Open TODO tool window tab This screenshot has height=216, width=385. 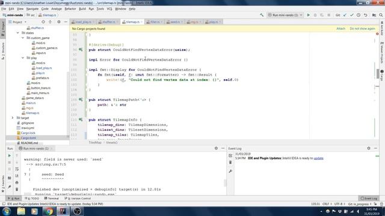click(32, 199)
